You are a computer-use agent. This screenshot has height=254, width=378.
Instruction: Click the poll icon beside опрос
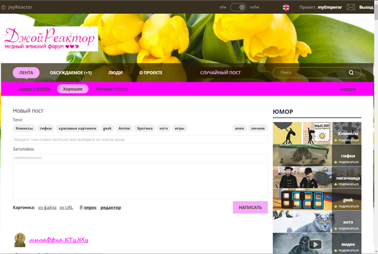(81, 207)
